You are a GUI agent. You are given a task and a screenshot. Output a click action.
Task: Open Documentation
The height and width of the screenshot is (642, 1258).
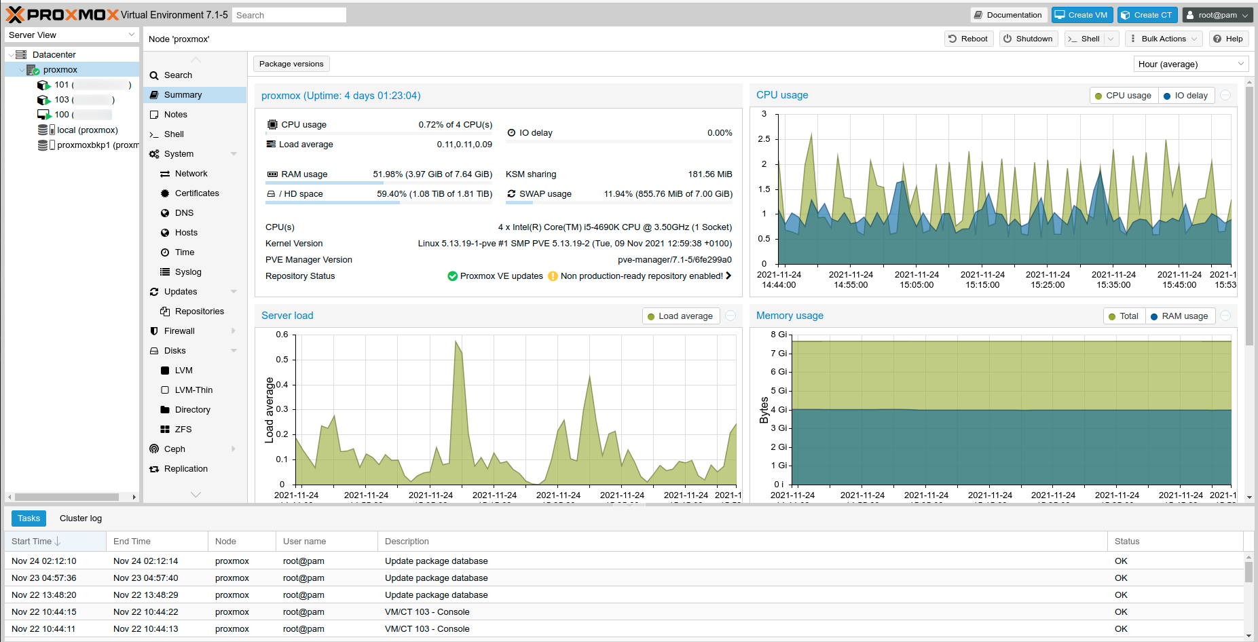[x=1007, y=15]
